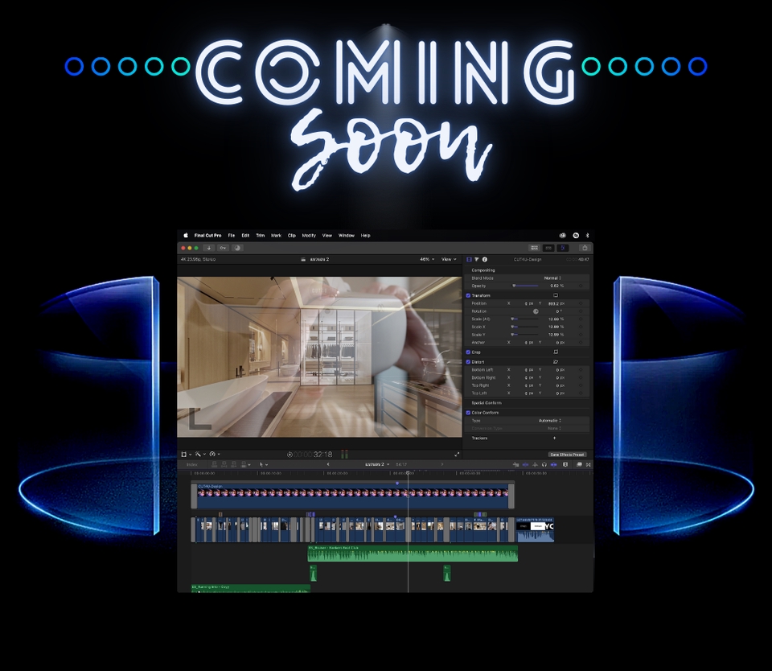Viewport: 772px width, 671px height.
Task: Open the viewer zoom 46% dropdown
Action: (x=427, y=259)
